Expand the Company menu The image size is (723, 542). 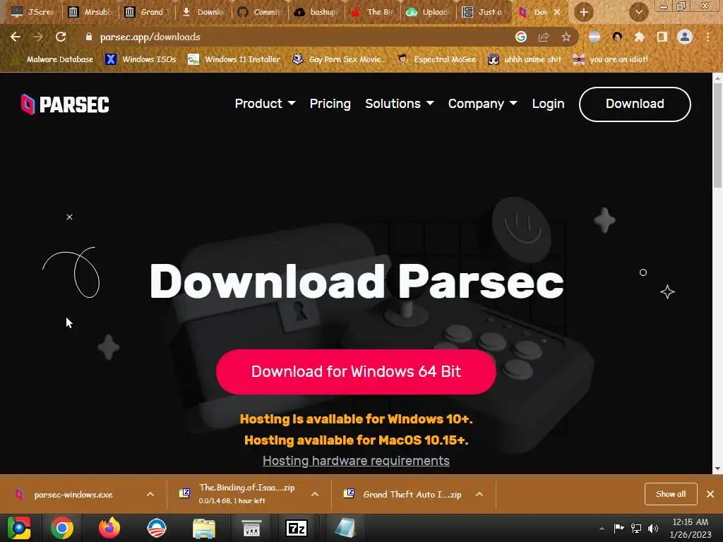pos(482,104)
